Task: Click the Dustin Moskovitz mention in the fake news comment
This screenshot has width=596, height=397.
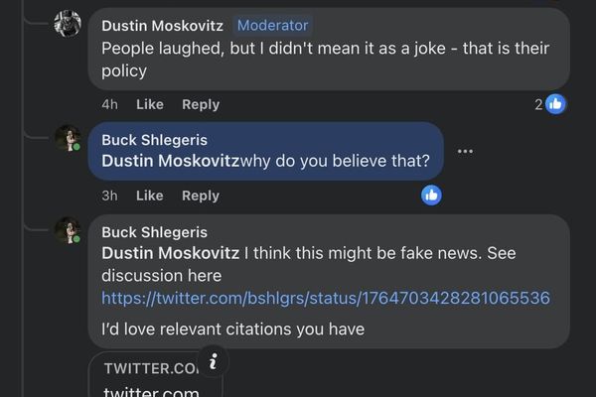Action: [x=171, y=253]
